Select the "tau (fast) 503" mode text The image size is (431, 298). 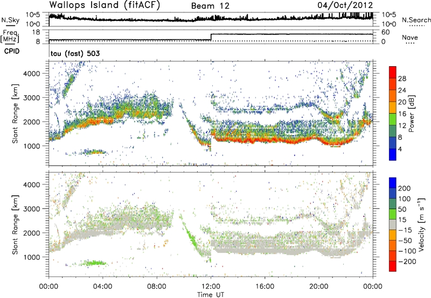75,53
